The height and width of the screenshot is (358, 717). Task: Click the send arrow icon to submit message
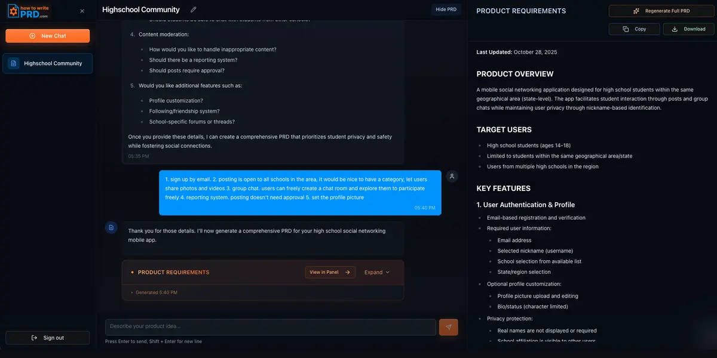pyautogui.click(x=448, y=326)
